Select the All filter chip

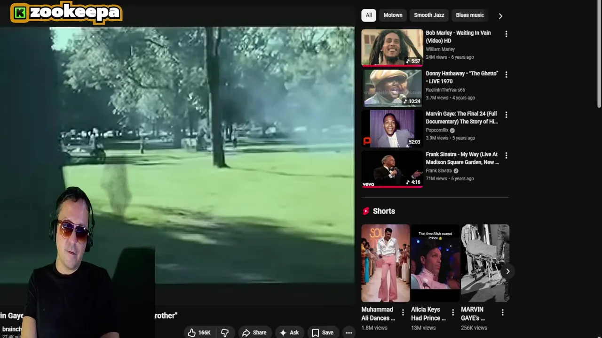(369, 15)
